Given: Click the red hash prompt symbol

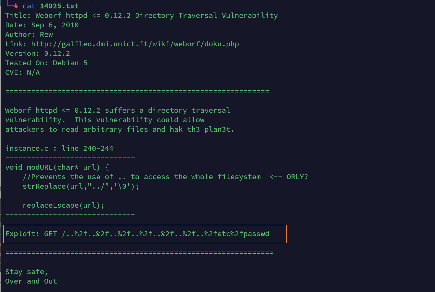Looking at the screenshot, I should coord(16,6).
